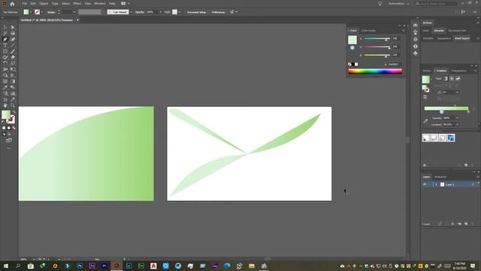Click the hex color input field
Image resolution: width=481 pixels, height=271 pixels.
pyautogui.click(x=394, y=64)
